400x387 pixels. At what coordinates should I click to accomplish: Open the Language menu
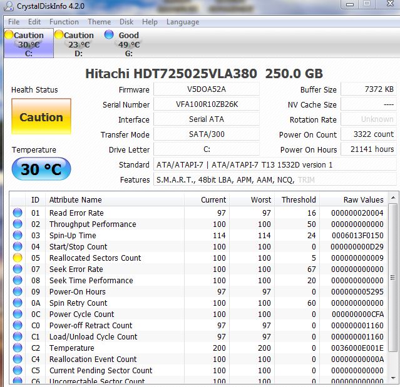[183, 22]
